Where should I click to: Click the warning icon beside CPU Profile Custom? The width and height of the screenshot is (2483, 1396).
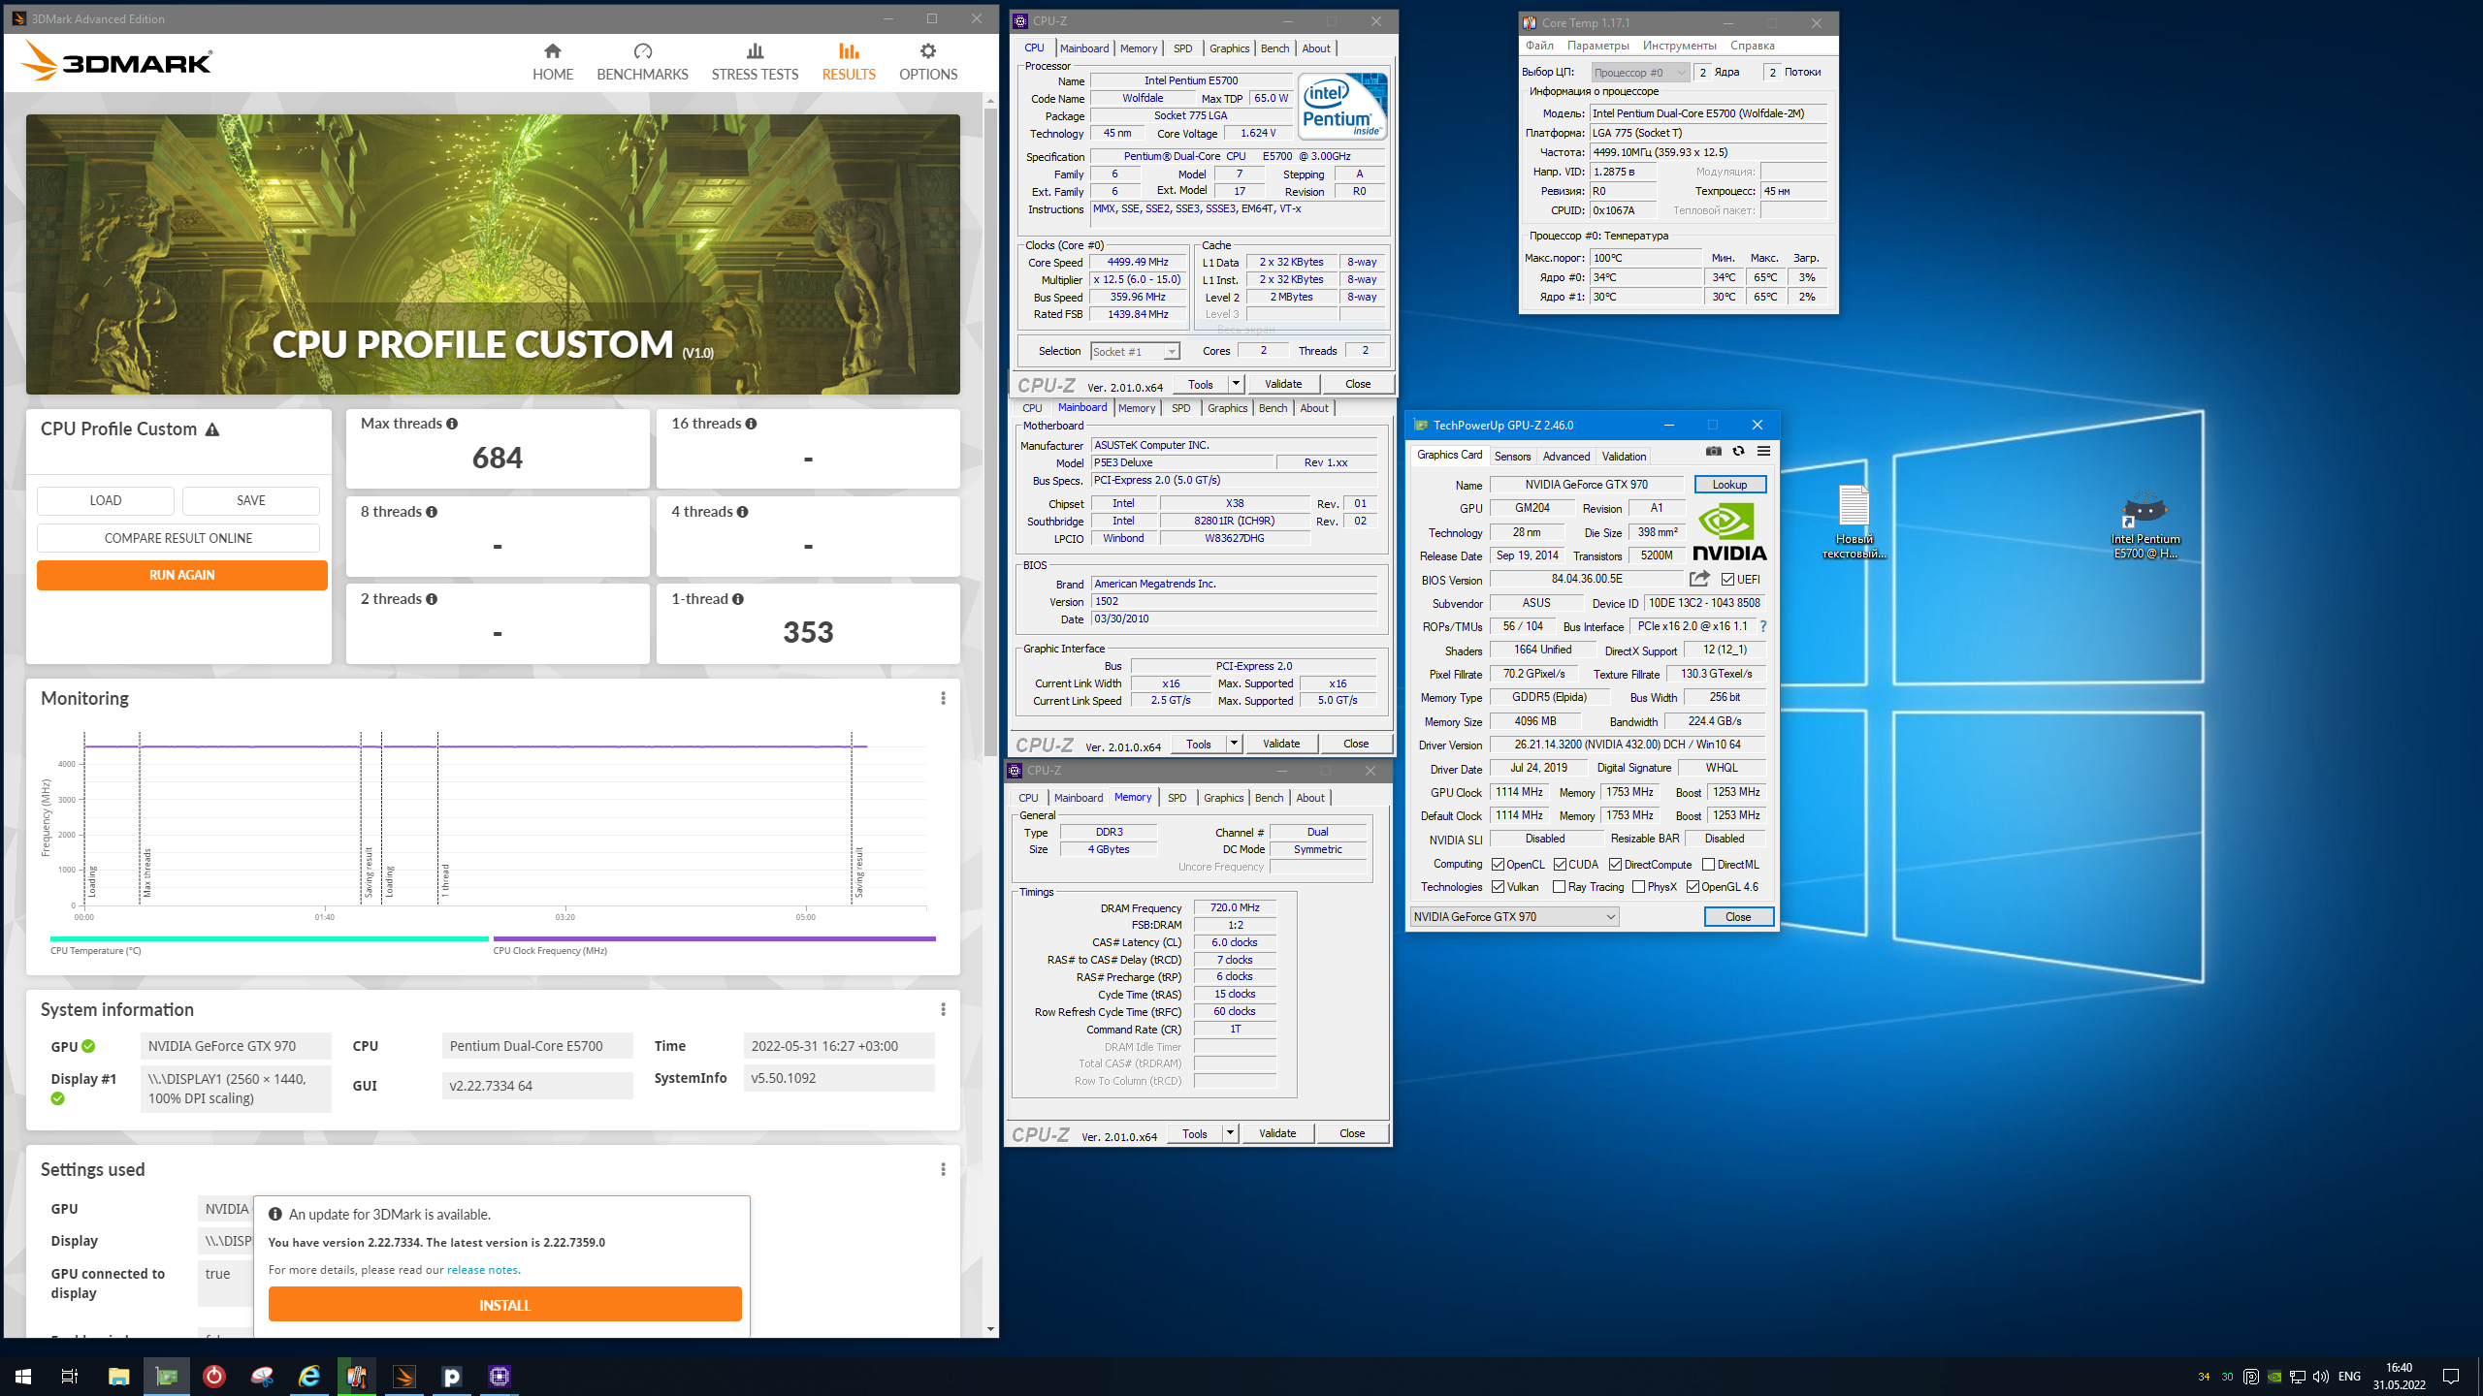tap(212, 429)
